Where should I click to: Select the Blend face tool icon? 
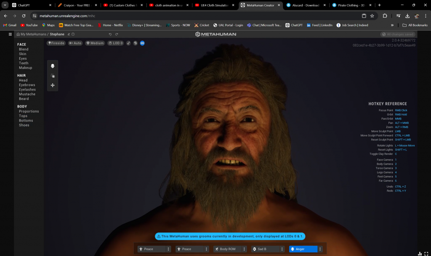(x=53, y=66)
